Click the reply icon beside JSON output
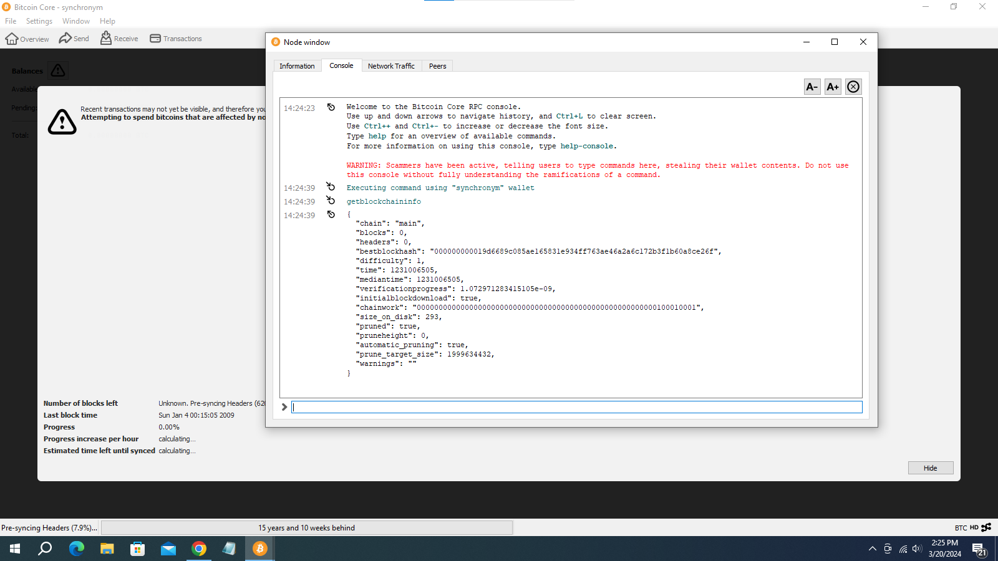The width and height of the screenshot is (998, 561). point(331,214)
